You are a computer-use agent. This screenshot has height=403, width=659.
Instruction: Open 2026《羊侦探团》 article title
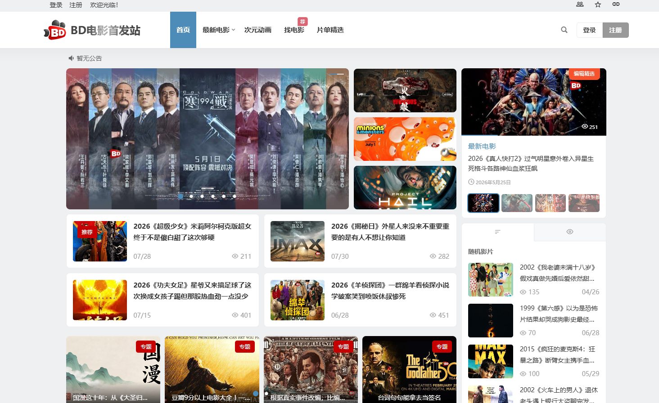click(x=390, y=291)
